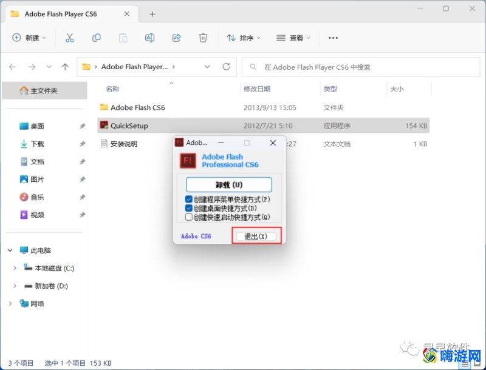The height and width of the screenshot is (370, 486).
Task: Toggle 创建桌面快捷方式(D) checkbox
Action: [188, 208]
